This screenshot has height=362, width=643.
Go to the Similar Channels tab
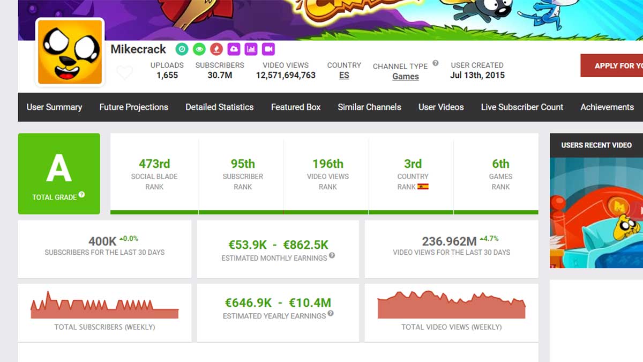click(369, 107)
